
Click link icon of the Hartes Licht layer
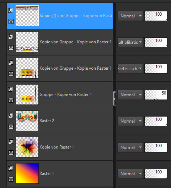click(11, 63)
